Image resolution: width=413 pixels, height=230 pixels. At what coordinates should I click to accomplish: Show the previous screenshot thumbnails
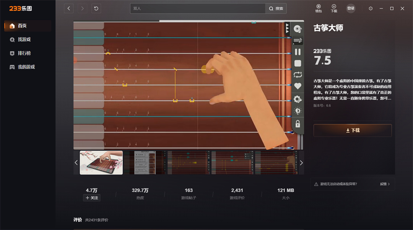(x=76, y=163)
